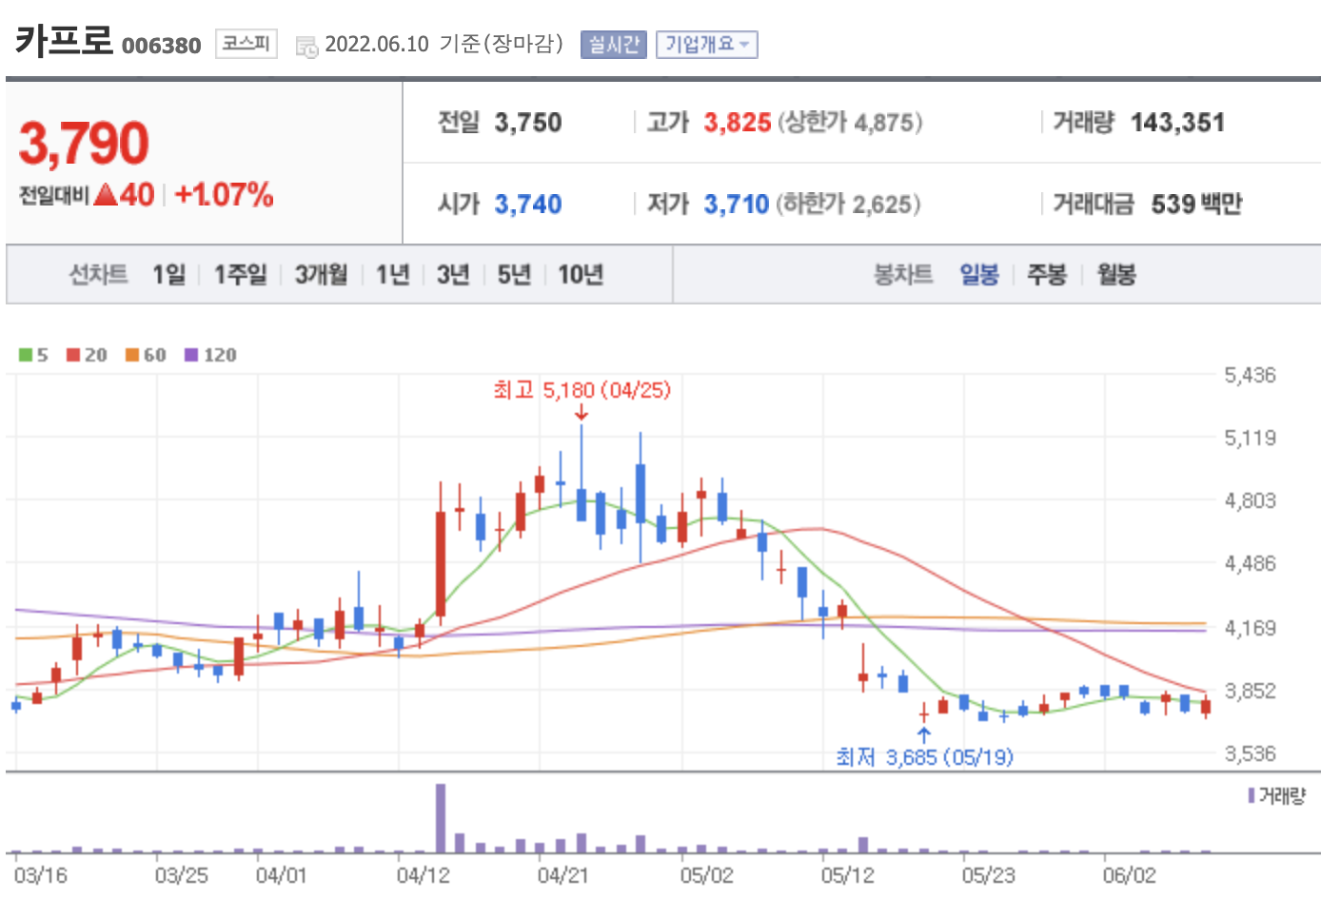The width and height of the screenshot is (1321, 919).
Task: Click the 최저 3,685 (05/19) annotation
Action: point(924,757)
